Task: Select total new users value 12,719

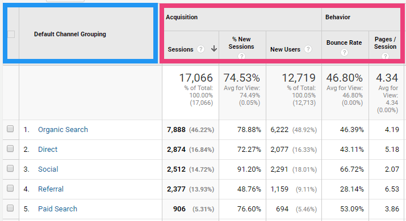Action: [x=299, y=78]
